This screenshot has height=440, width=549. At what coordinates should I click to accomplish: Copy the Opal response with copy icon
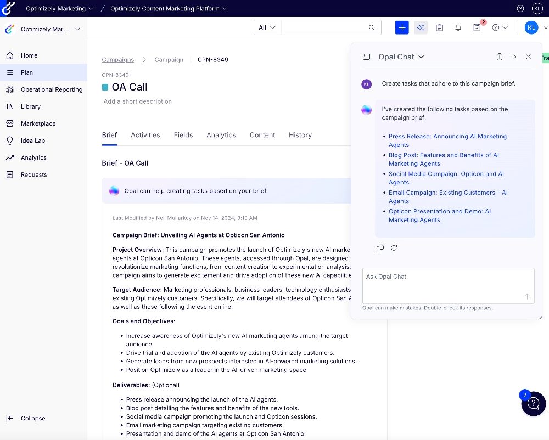pos(380,248)
